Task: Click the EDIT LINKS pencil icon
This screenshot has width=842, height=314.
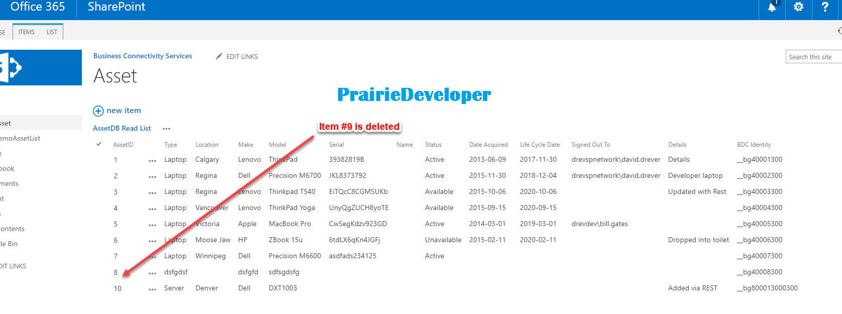Action: point(219,56)
